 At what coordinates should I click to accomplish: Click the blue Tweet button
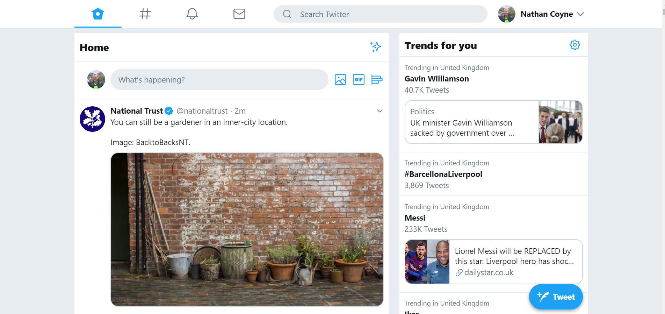pos(556,297)
